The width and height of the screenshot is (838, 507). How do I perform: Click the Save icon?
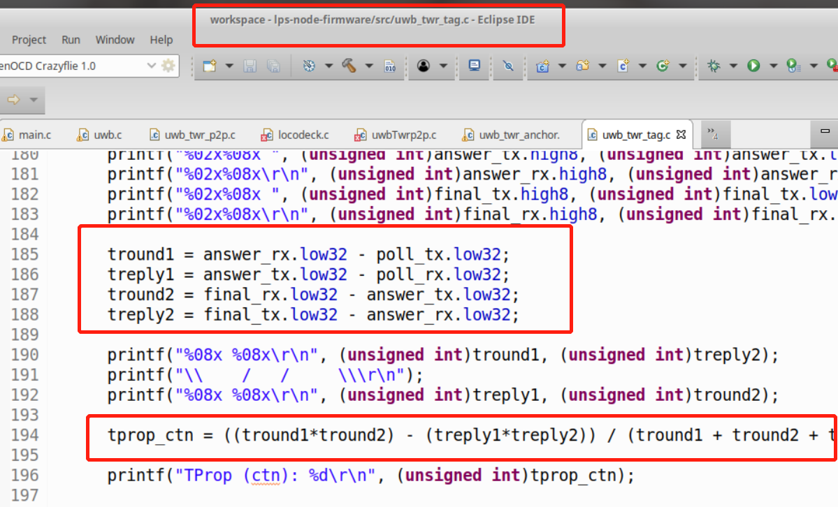point(250,66)
